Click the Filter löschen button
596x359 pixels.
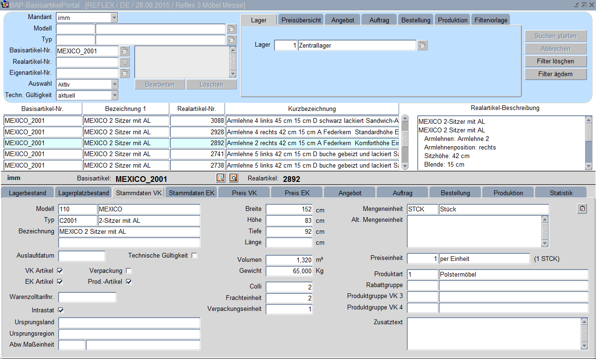556,61
